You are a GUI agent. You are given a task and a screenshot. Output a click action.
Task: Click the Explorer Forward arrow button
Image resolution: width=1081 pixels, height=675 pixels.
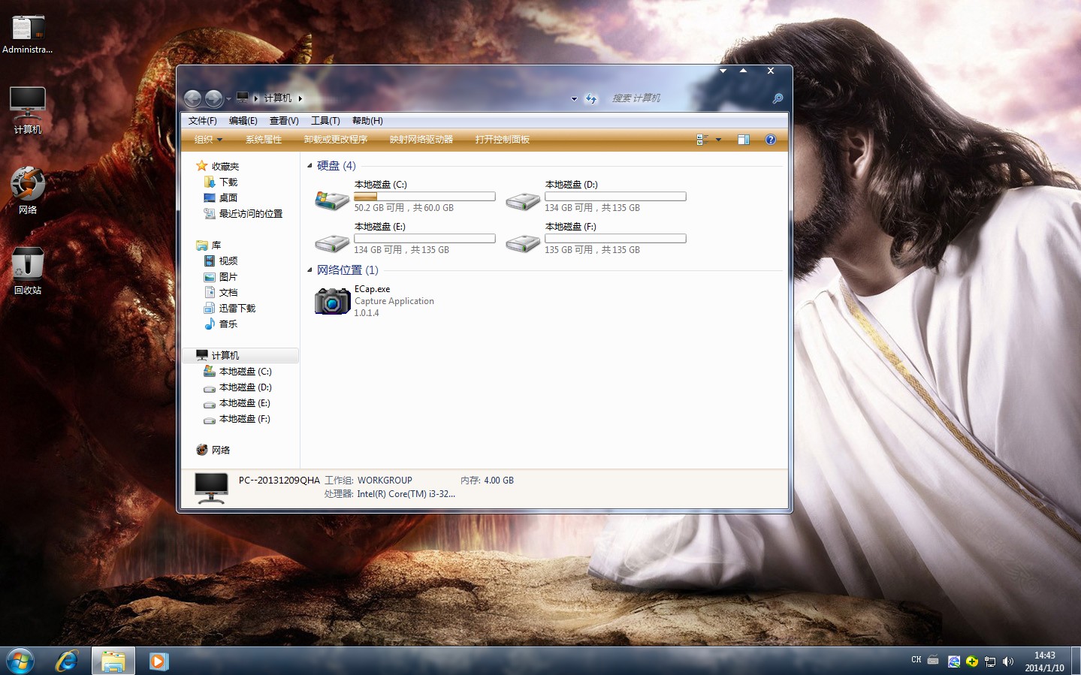[x=213, y=98]
